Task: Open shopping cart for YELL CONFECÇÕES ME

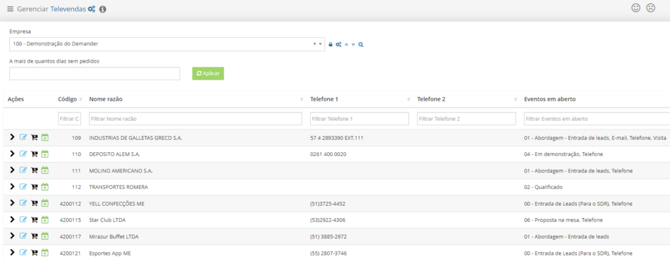Action: click(35, 203)
